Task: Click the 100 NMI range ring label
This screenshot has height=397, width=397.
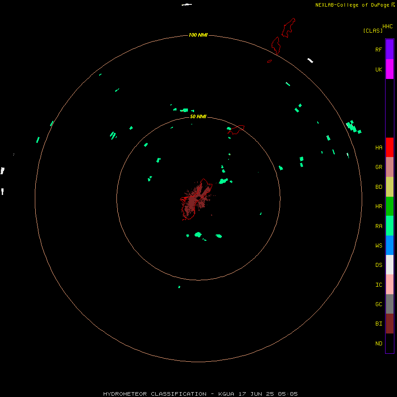Action: pyautogui.click(x=198, y=35)
